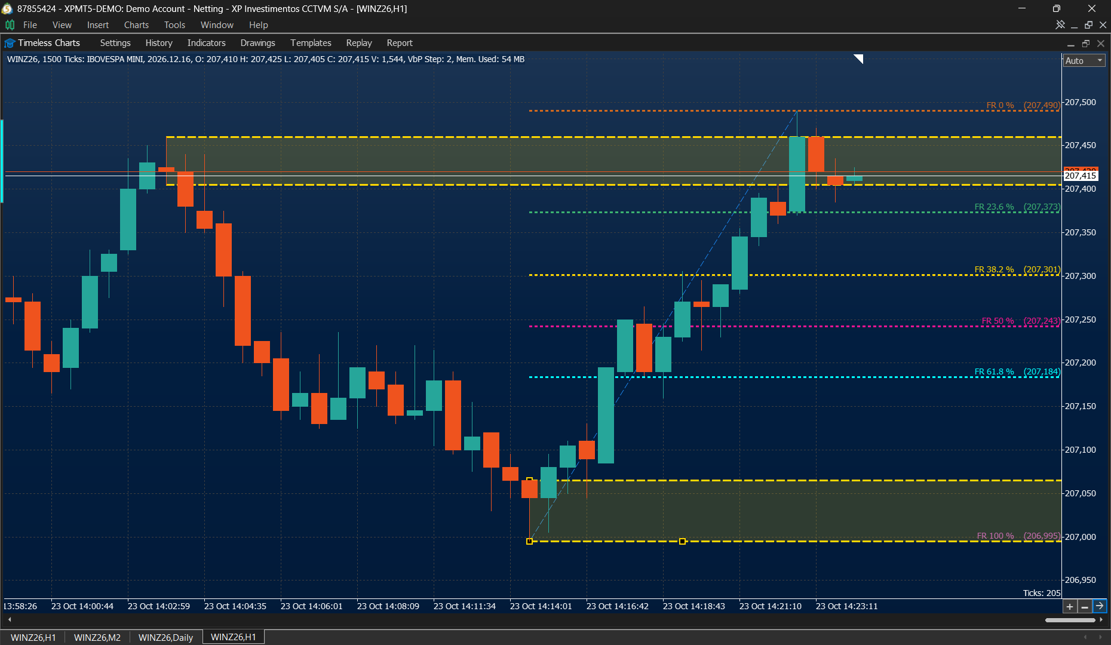Click the zoom out minus button
This screenshot has height=645, width=1111.
(1085, 607)
